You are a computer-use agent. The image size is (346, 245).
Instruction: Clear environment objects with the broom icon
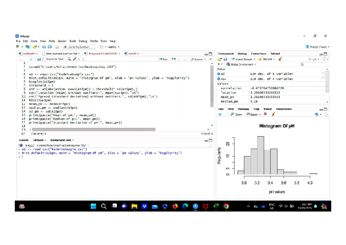pyautogui.click(x=280, y=59)
